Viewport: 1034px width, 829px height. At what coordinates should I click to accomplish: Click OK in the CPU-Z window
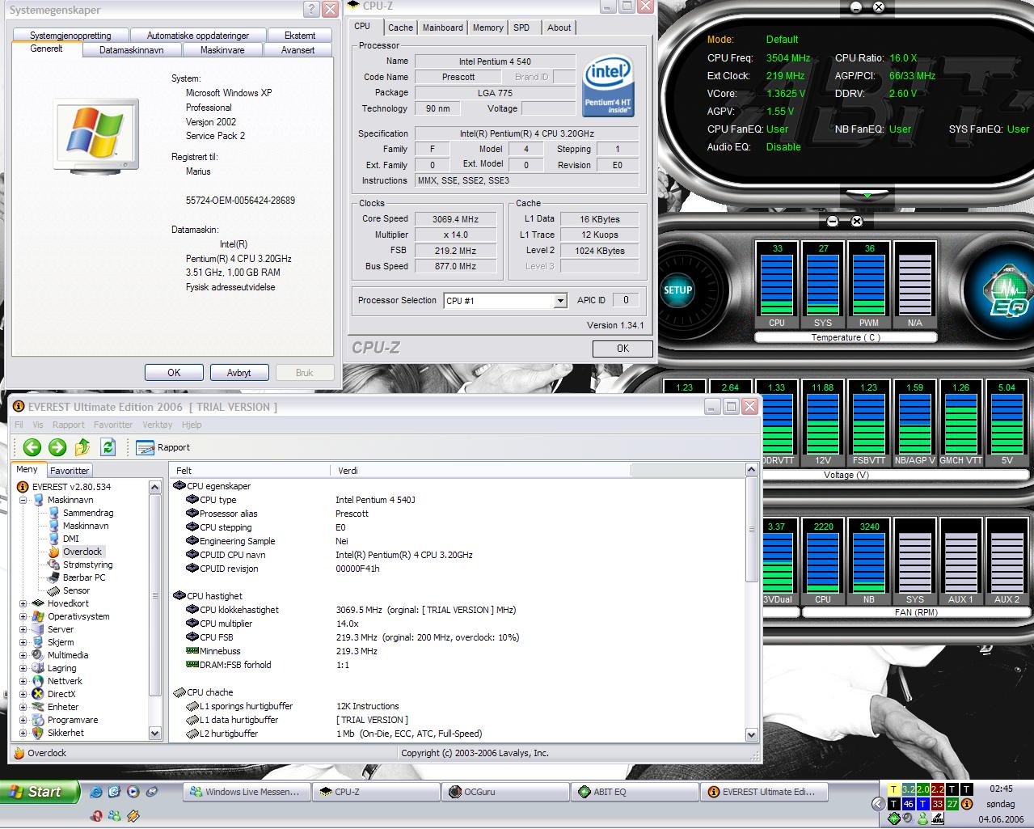tap(622, 349)
